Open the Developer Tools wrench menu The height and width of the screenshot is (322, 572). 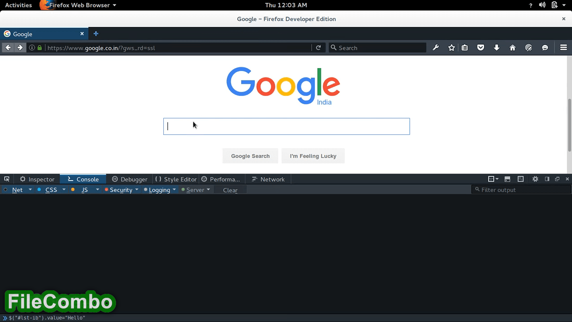coord(436,48)
